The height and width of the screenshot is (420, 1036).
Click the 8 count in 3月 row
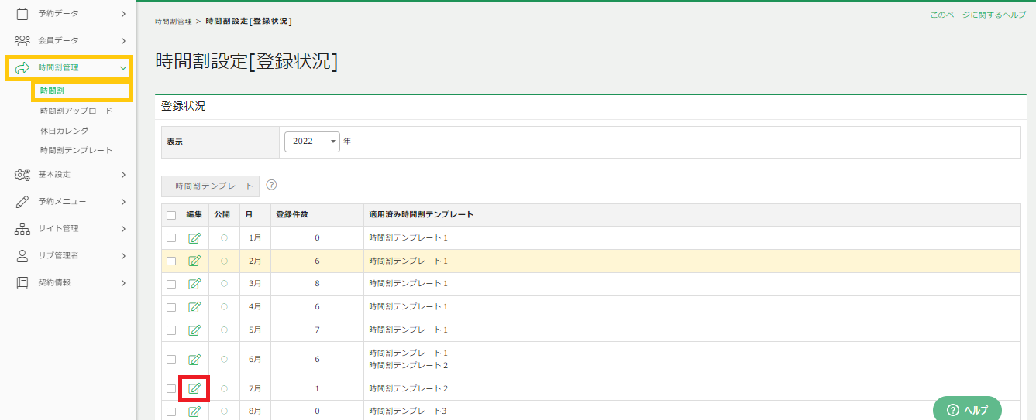(317, 285)
